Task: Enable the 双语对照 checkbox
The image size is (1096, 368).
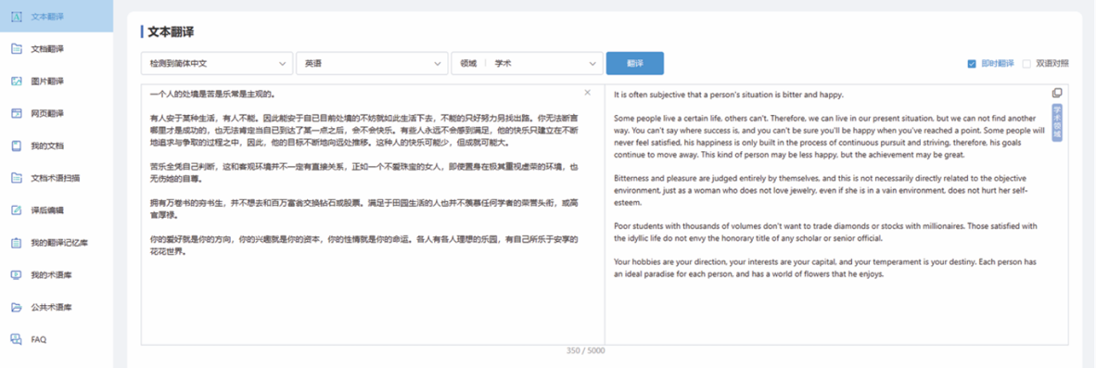Action: pyautogui.click(x=1026, y=64)
